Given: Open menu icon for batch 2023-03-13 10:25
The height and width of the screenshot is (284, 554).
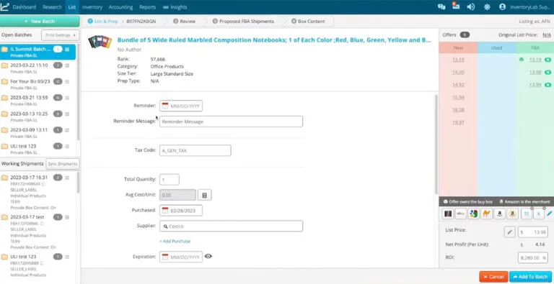Looking at the screenshot, I should (67, 114).
